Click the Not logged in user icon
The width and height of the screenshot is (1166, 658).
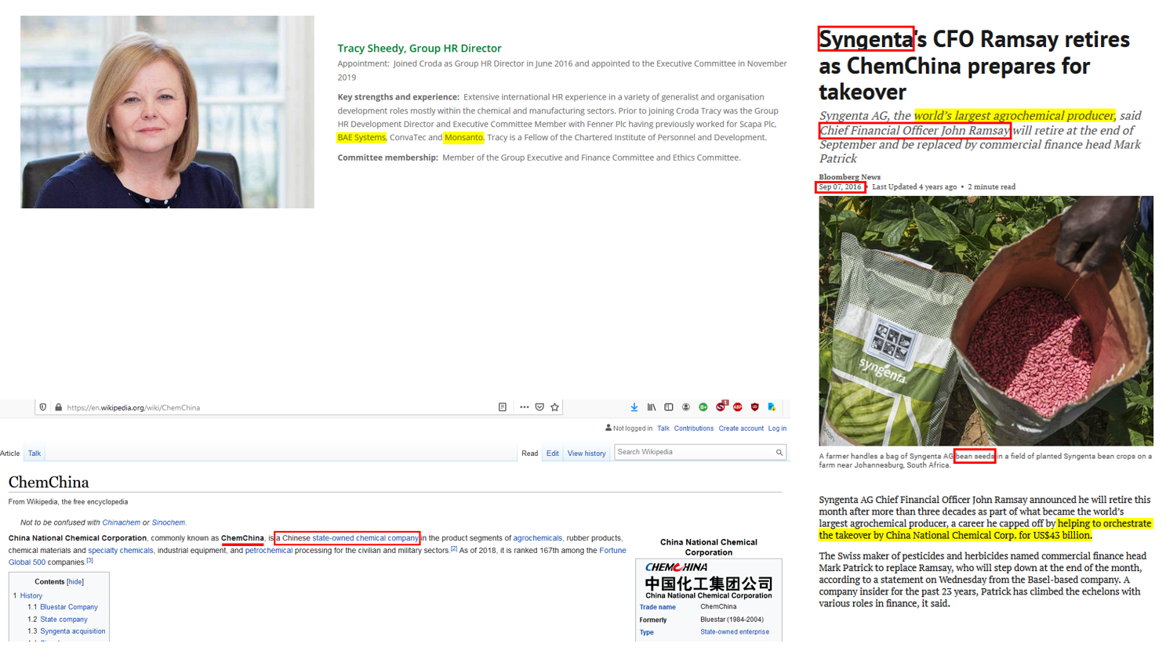[608, 428]
